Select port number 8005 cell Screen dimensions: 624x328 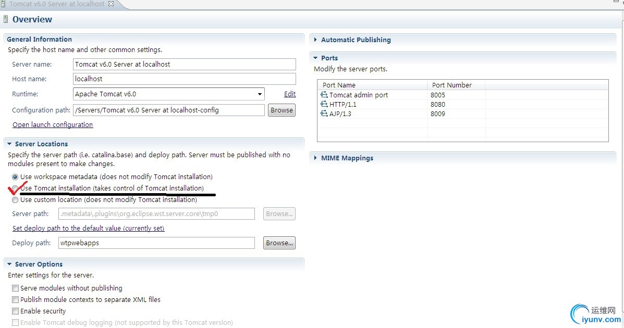(438, 95)
